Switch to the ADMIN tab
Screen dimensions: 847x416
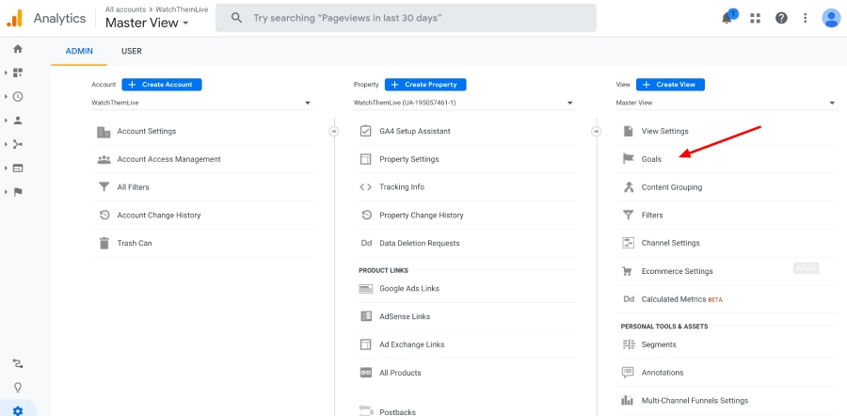coord(79,52)
